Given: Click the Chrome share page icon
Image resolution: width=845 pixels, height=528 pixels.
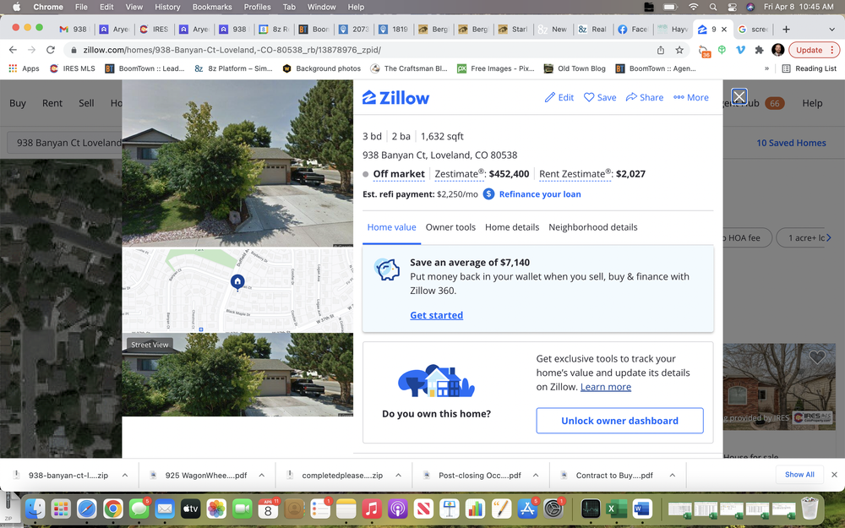Looking at the screenshot, I should tap(661, 50).
